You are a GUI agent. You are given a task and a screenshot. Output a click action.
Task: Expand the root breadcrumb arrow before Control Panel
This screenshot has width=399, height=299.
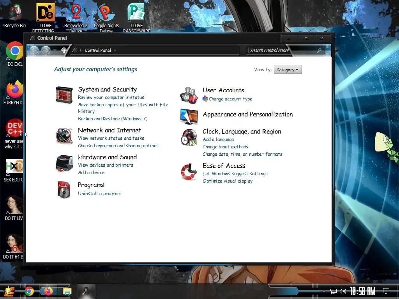pos(81,50)
